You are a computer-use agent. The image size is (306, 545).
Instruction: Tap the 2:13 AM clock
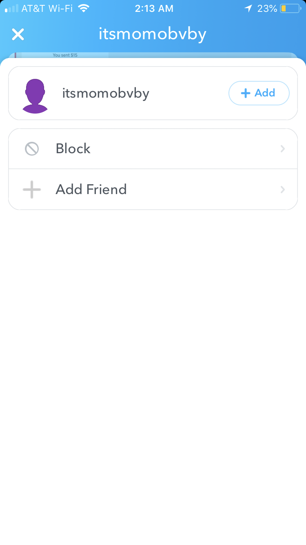pos(154,8)
